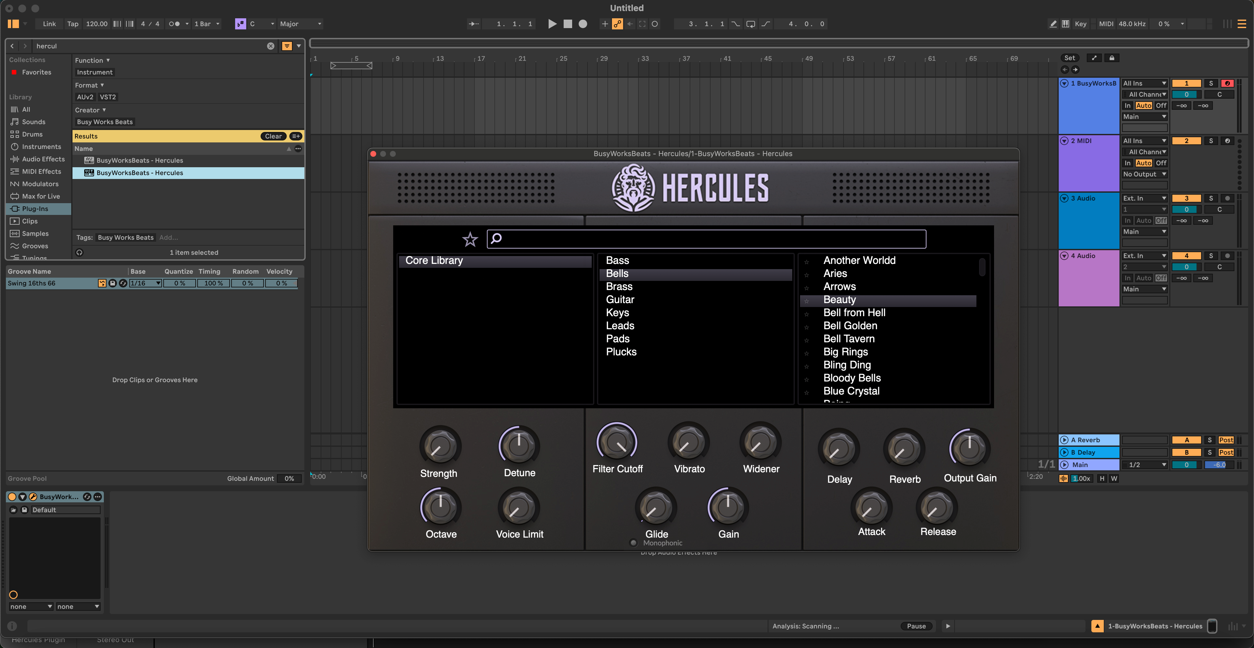Click the browser filter toggle icon

tap(287, 46)
